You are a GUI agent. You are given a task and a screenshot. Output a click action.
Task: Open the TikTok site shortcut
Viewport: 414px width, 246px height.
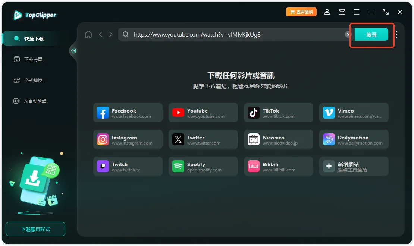(x=279, y=113)
